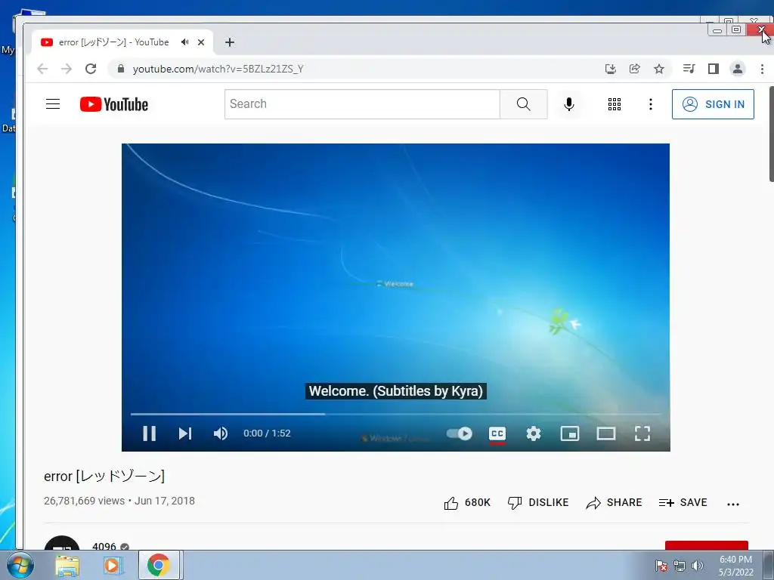774x580 pixels.
Task: Click the browser forward arrow
Action: (67, 69)
